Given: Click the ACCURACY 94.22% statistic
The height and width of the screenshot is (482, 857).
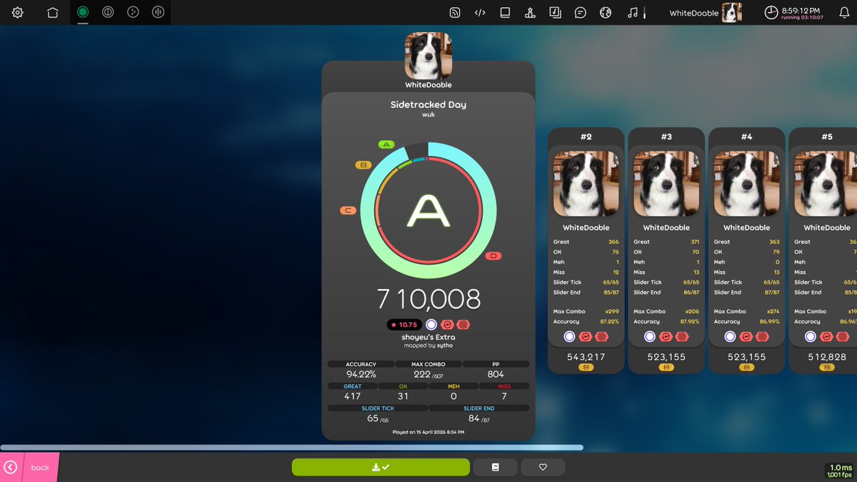Looking at the screenshot, I should [361, 369].
